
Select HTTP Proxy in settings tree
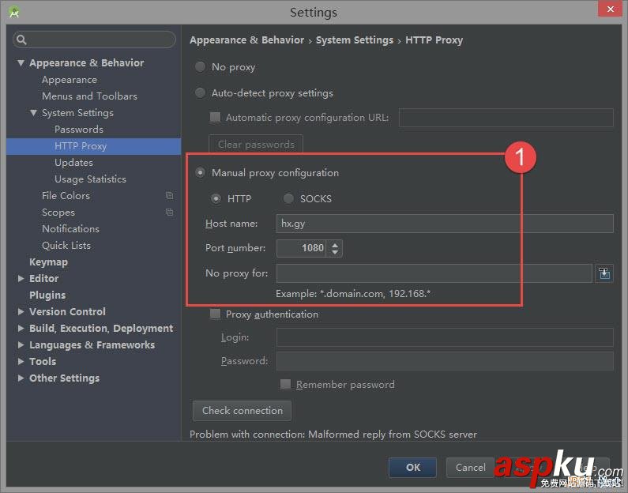94,146
